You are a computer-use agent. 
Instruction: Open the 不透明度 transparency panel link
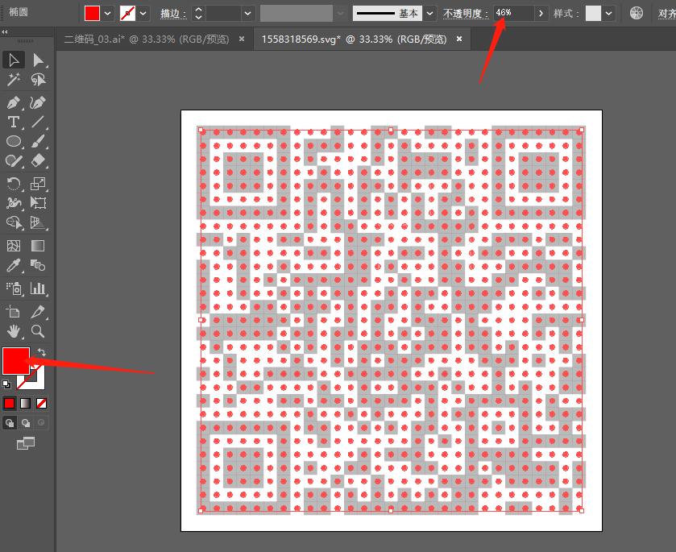tap(466, 14)
